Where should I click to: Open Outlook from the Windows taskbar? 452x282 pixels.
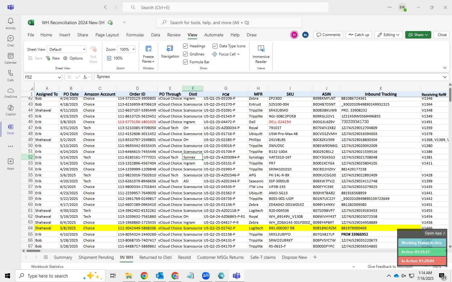coord(159,276)
